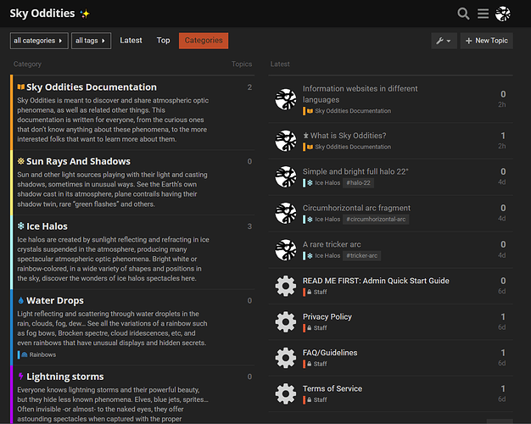Click the #circumhorizontal-arc tag

(x=376, y=219)
